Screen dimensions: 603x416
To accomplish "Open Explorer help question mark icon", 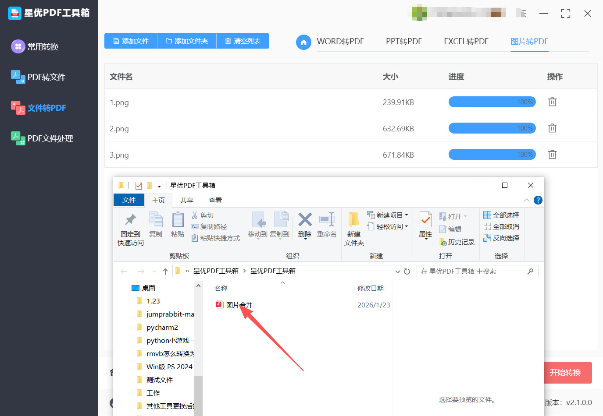I will coord(538,200).
